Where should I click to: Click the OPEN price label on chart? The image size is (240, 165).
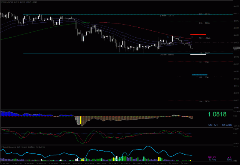point(167,44)
